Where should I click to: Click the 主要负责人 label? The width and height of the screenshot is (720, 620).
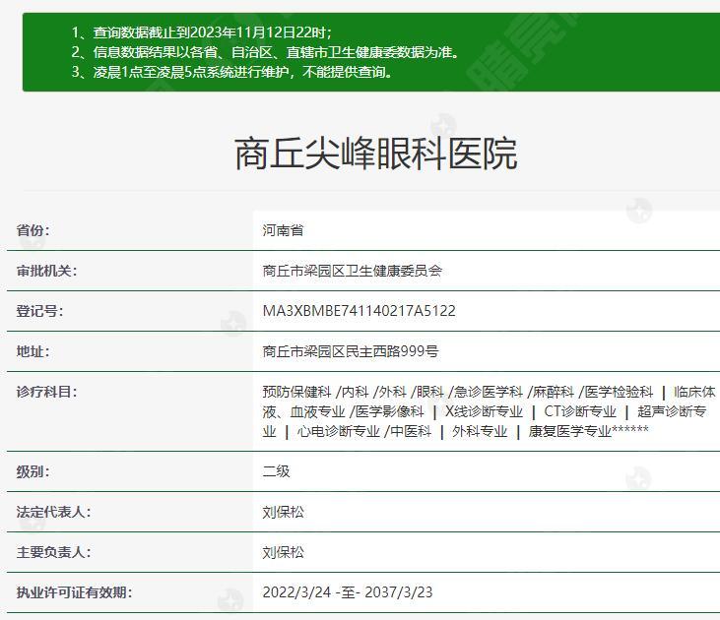[54, 552]
